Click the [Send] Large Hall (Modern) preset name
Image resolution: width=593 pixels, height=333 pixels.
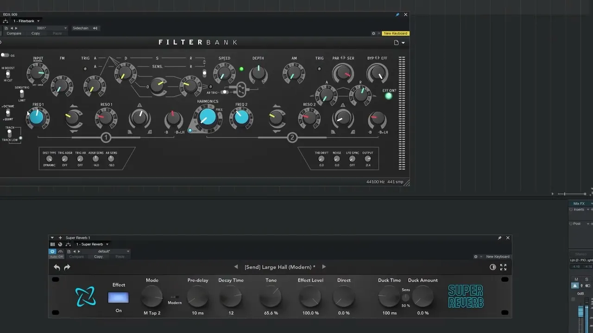point(280,267)
